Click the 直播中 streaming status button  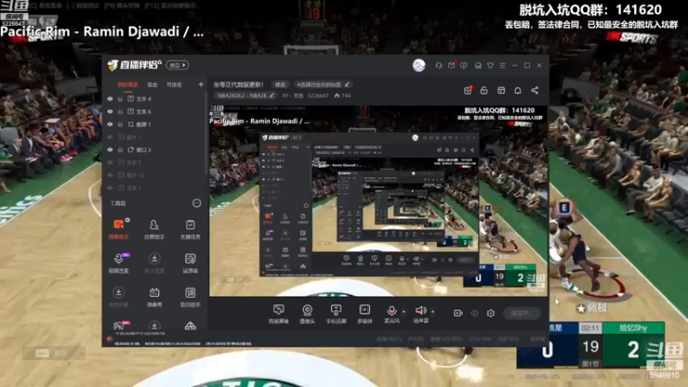point(522,313)
